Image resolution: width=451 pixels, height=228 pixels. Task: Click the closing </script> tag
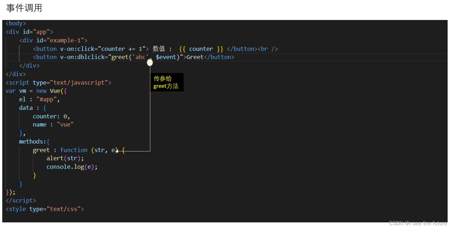(x=21, y=200)
